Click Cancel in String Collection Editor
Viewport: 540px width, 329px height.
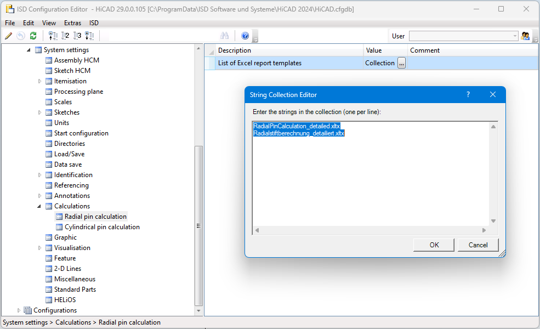point(478,245)
